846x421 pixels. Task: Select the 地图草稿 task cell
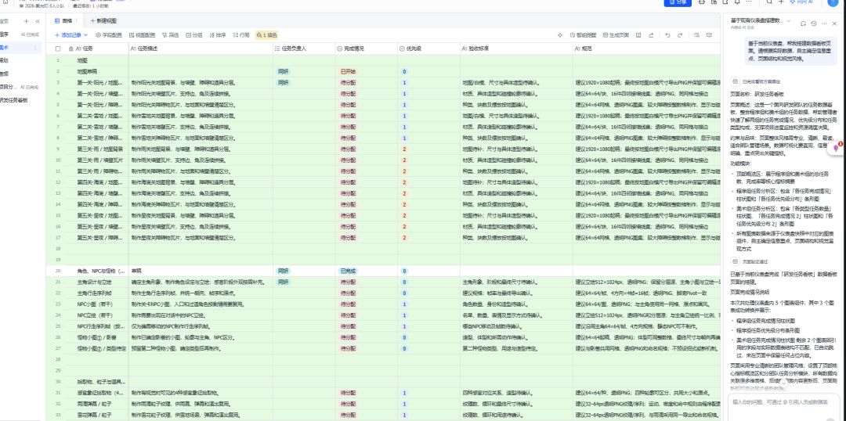coord(98,71)
